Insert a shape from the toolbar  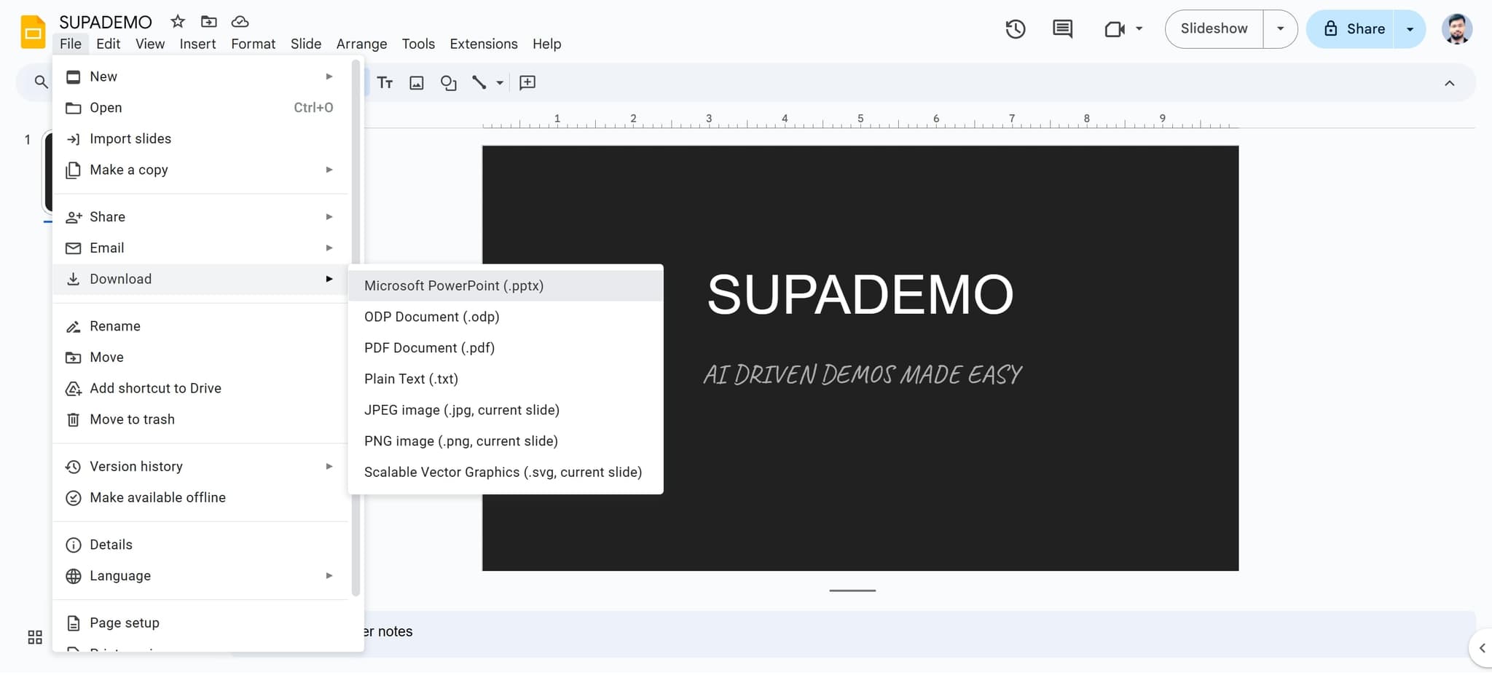click(x=447, y=82)
